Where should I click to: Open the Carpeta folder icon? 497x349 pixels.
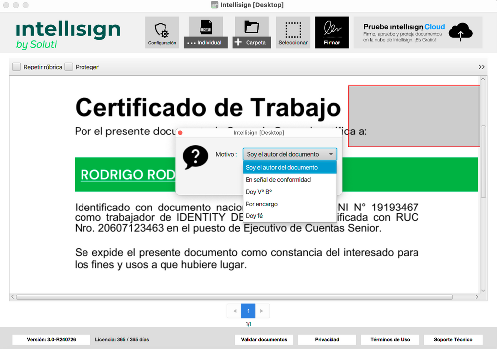[x=251, y=27]
